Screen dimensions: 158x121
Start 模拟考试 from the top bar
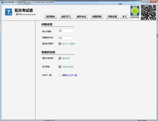coord(82,16)
